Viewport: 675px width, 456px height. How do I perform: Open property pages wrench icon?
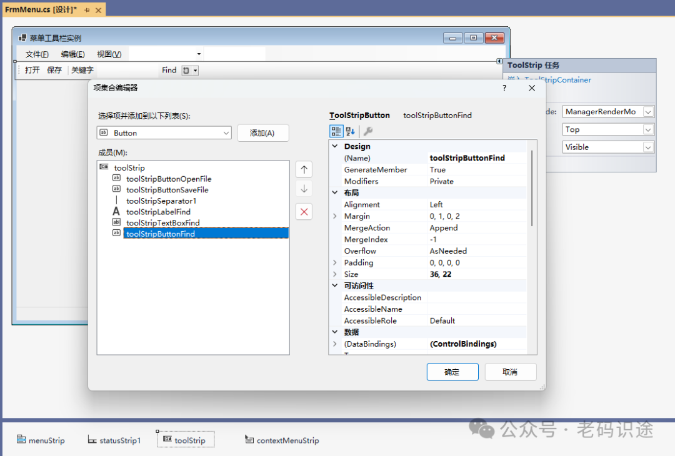point(368,131)
